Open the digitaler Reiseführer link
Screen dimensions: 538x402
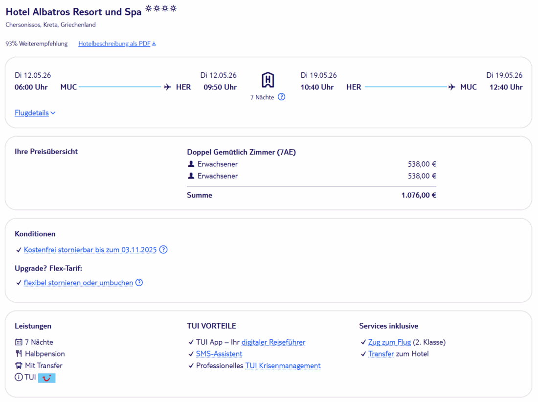coord(273,342)
